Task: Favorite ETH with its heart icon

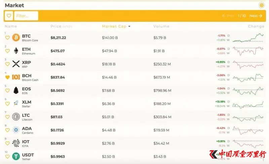Action: (x=7, y=51)
